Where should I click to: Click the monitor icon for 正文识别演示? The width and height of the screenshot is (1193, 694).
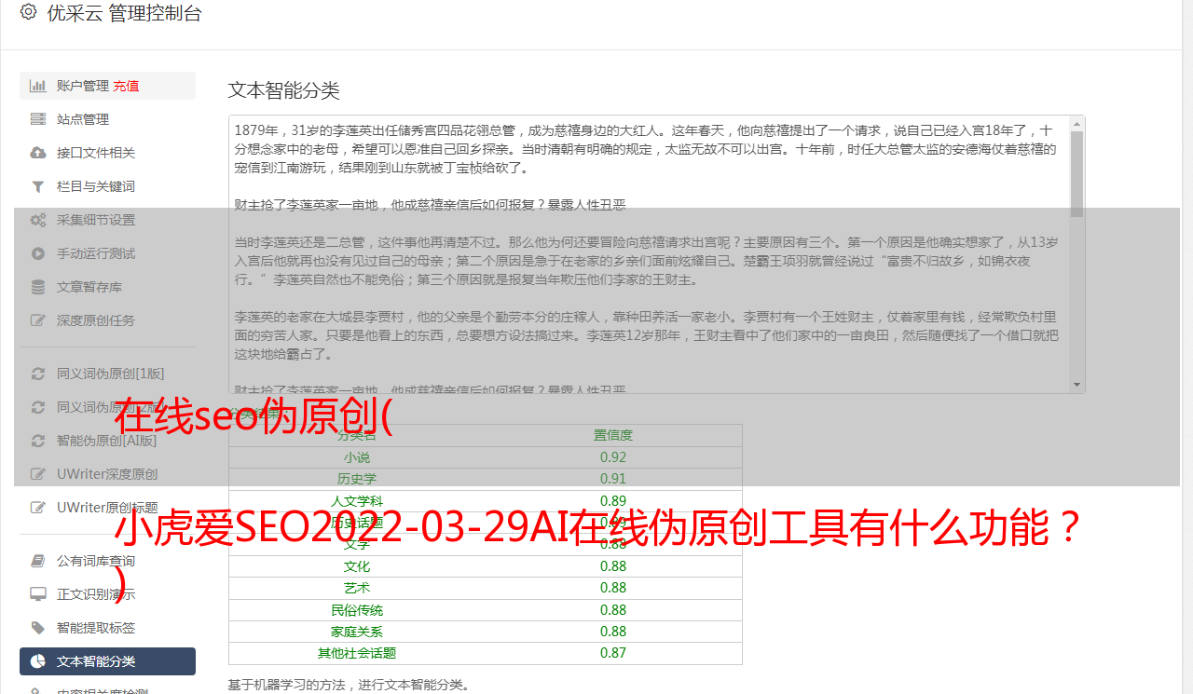click(38, 594)
